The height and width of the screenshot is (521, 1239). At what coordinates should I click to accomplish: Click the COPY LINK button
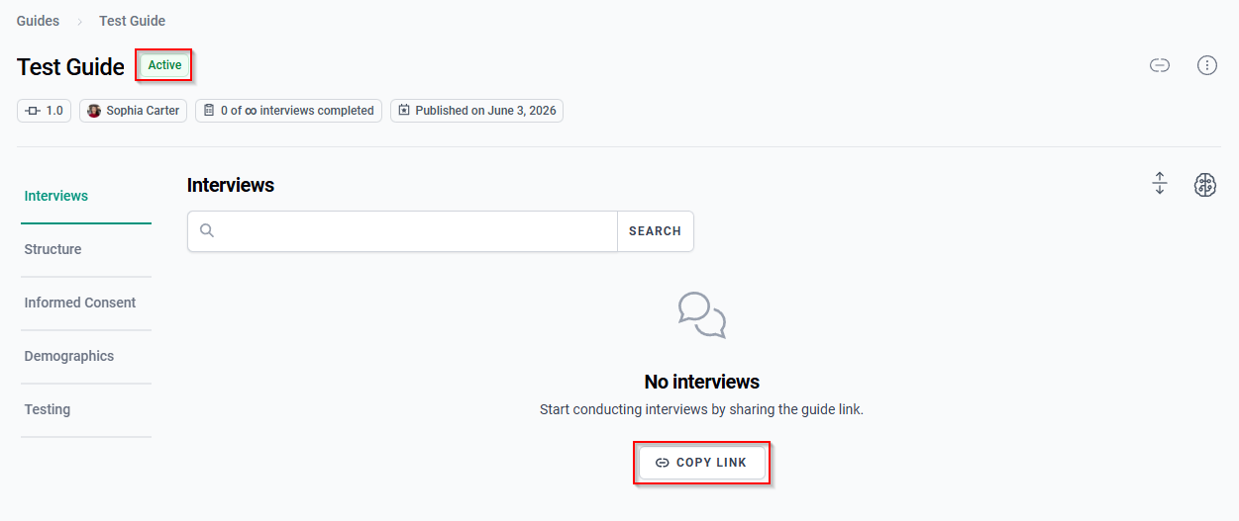point(701,463)
